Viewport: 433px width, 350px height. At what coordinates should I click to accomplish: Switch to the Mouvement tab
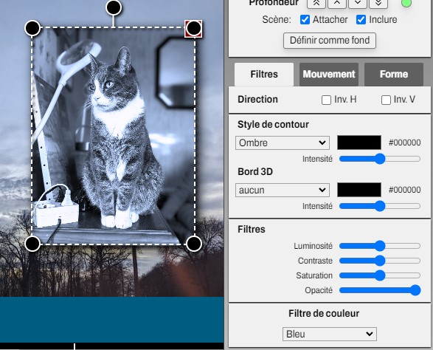coord(329,74)
